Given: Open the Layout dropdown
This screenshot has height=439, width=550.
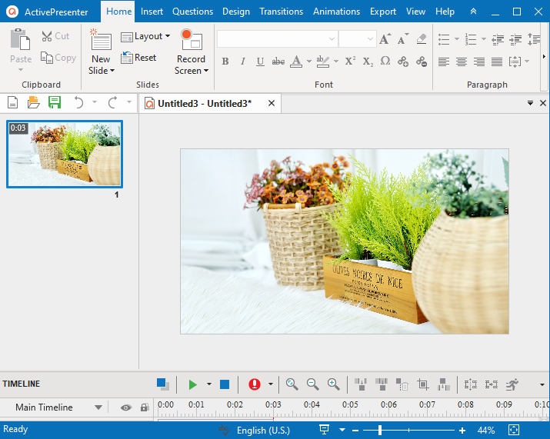Looking at the screenshot, I should pos(145,36).
